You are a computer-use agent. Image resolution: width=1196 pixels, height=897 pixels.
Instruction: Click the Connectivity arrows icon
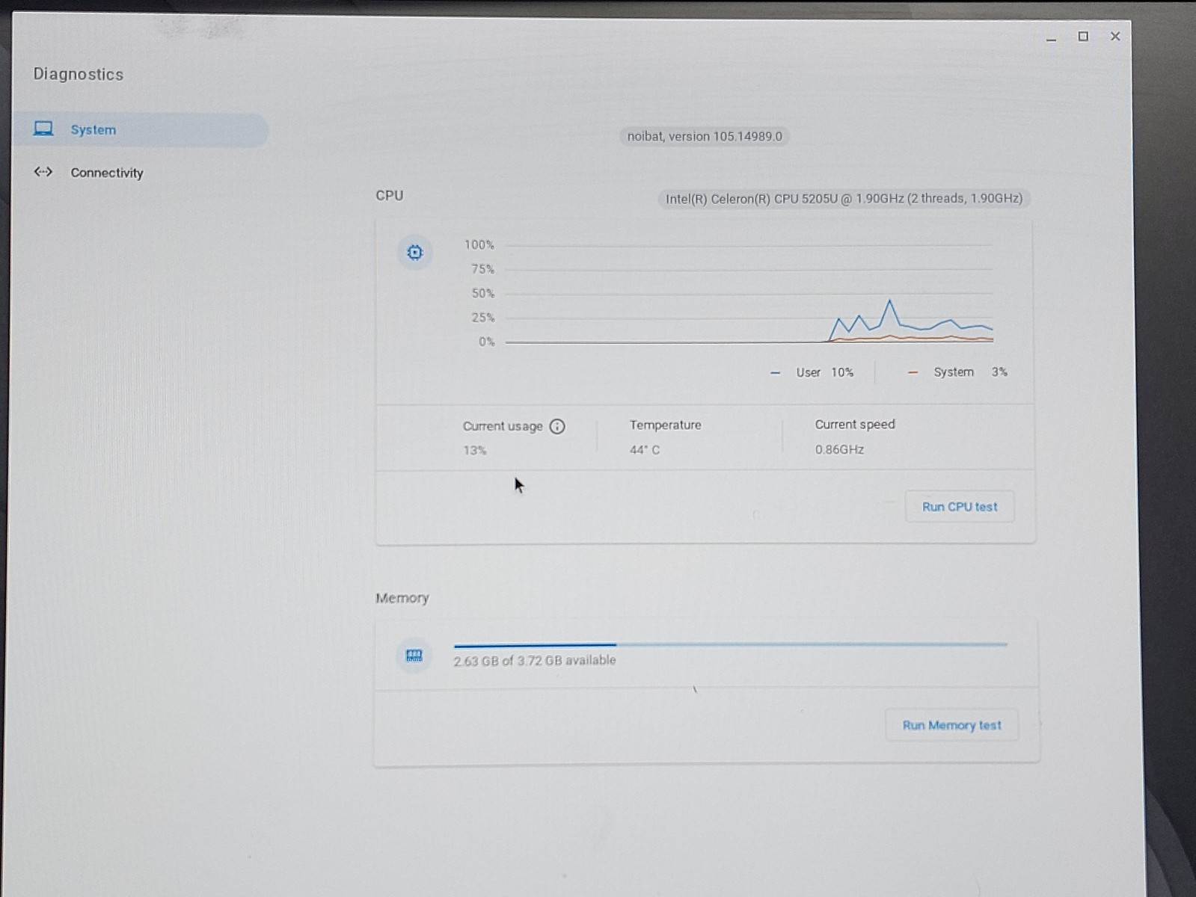pyautogui.click(x=43, y=172)
